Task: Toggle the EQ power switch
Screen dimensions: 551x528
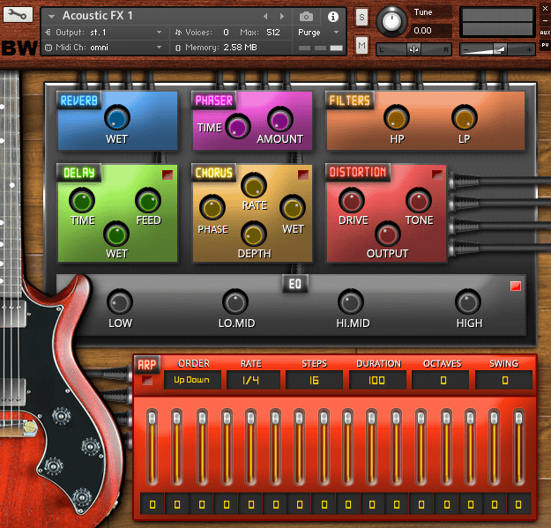Action: click(x=516, y=286)
